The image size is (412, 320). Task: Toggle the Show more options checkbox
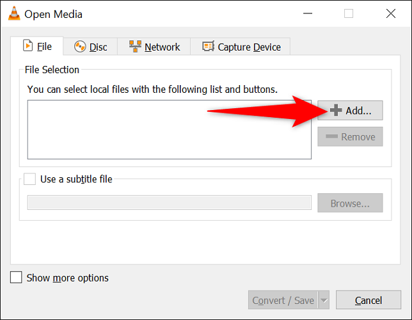(x=17, y=278)
